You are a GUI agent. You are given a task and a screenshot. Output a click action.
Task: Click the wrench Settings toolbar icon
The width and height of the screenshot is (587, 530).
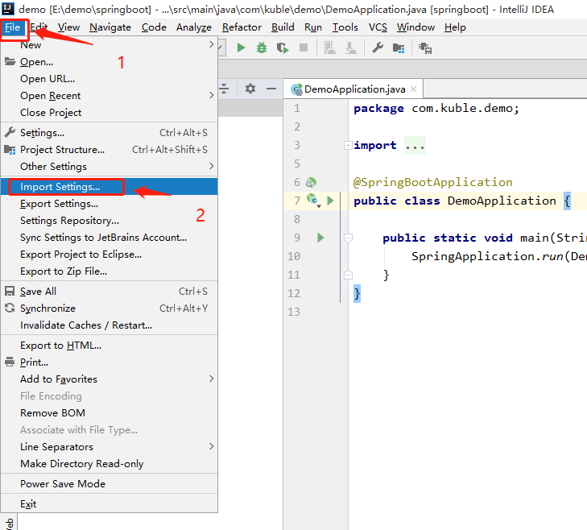tap(378, 48)
